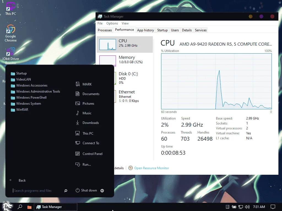Open File Explorer from the taskbar
The image size is (282, 211).
(29, 207)
